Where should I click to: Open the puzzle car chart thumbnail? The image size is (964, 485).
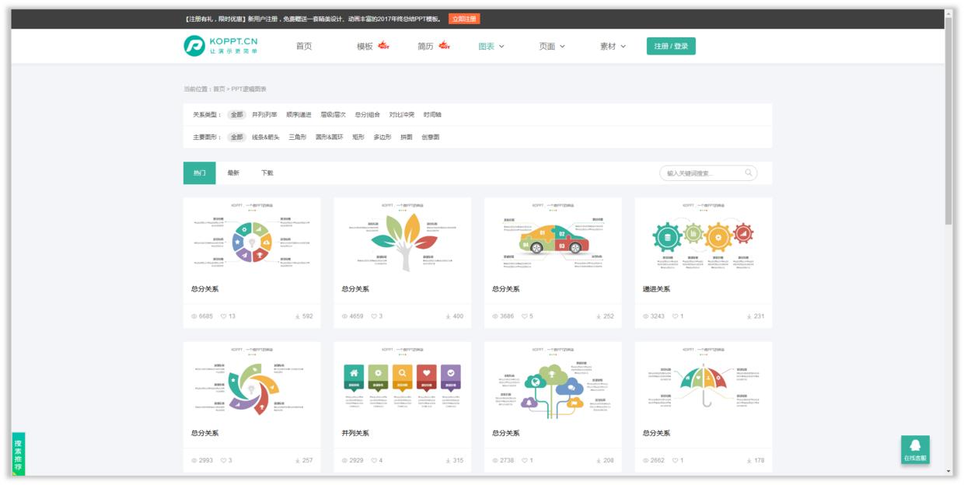(x=553, y=237)
